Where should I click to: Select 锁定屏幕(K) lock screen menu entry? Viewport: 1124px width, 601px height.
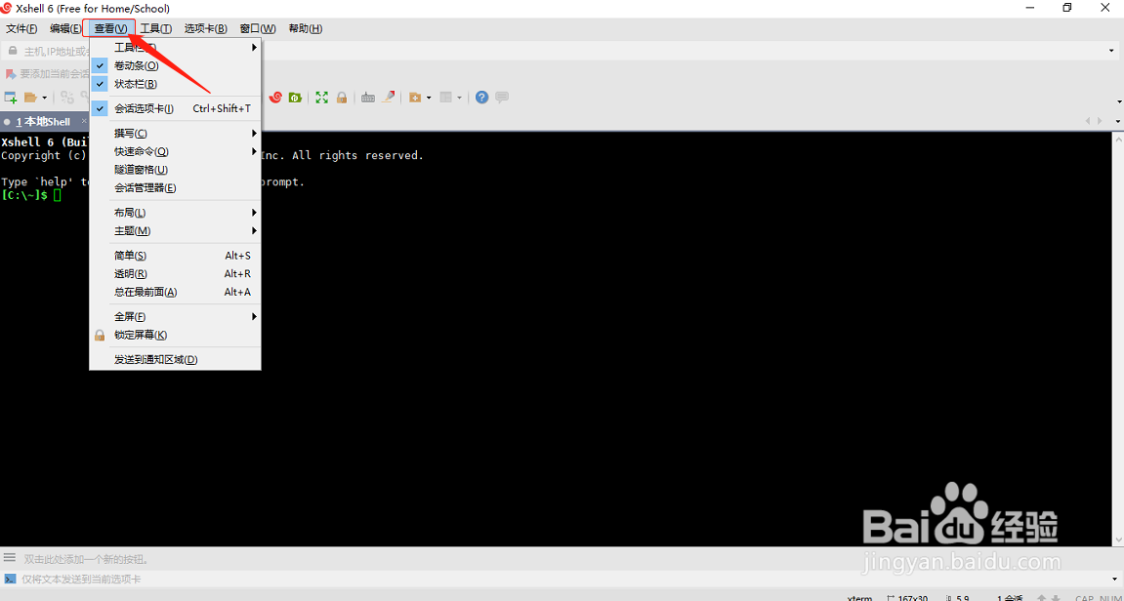(x=175, y=336)
